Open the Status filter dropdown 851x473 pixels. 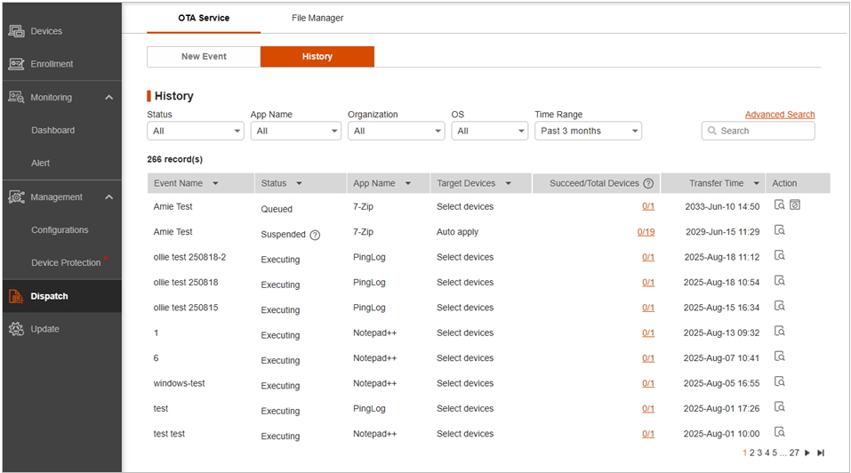pyautogui.click(x=196, y=131)
